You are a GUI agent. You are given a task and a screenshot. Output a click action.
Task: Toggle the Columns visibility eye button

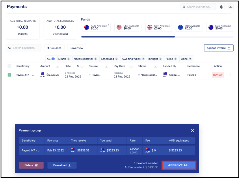tap(54, 48)
